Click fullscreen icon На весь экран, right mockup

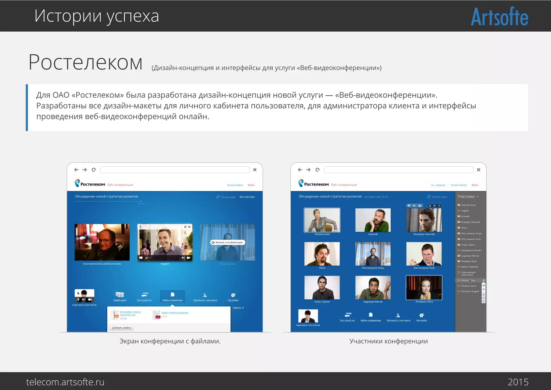pos(429,197)
